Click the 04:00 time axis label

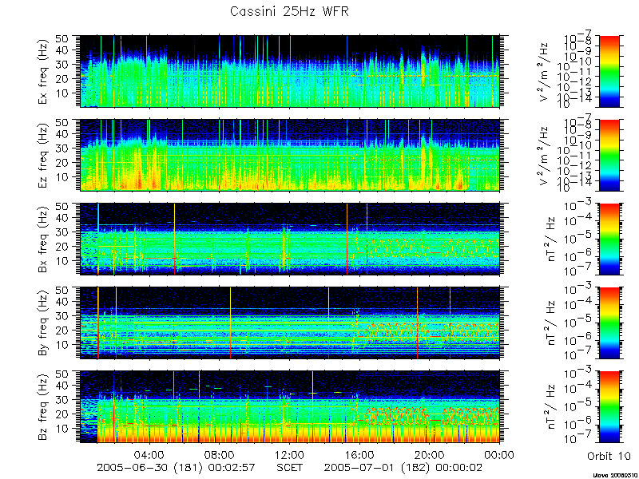click(x=150, y=454)
